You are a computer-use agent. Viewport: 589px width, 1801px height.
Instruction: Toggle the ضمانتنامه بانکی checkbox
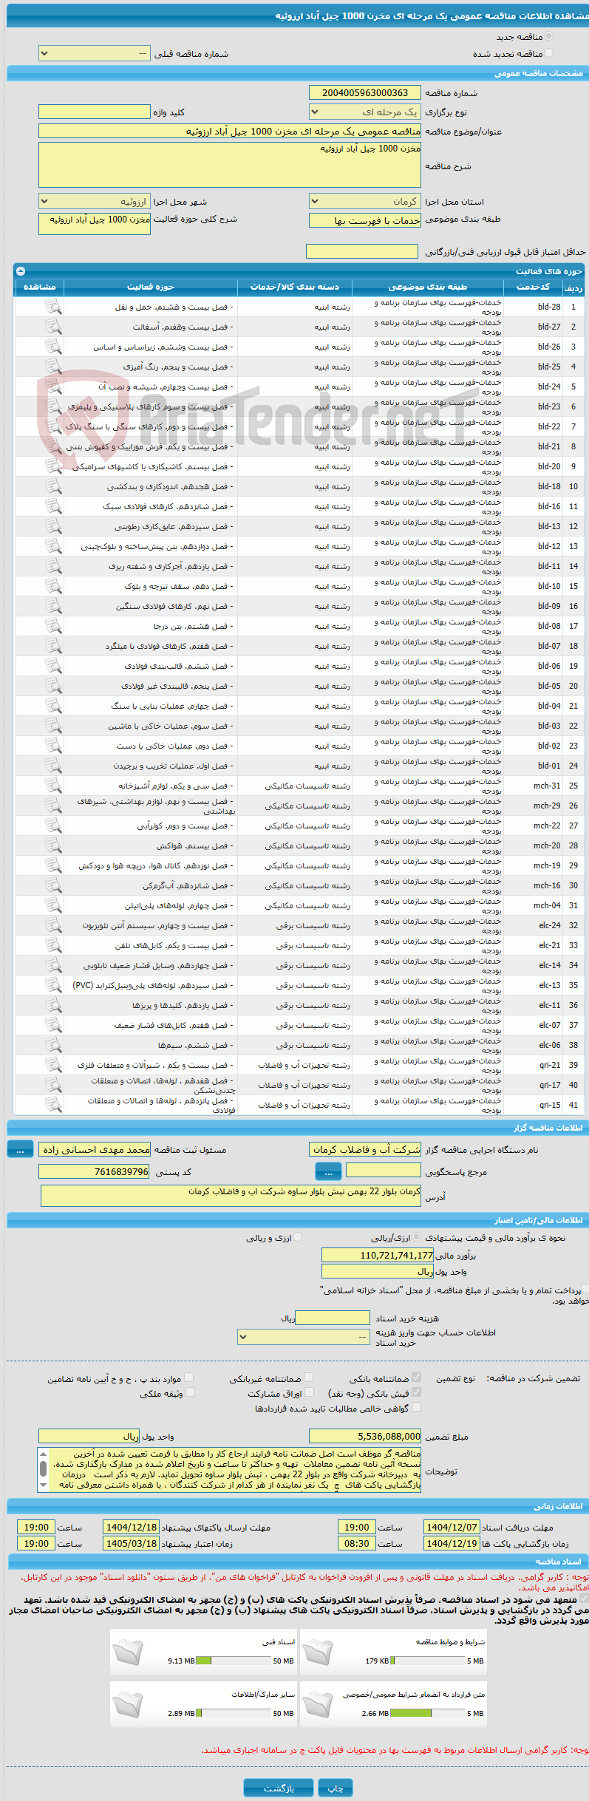[x=417, y=1378]
